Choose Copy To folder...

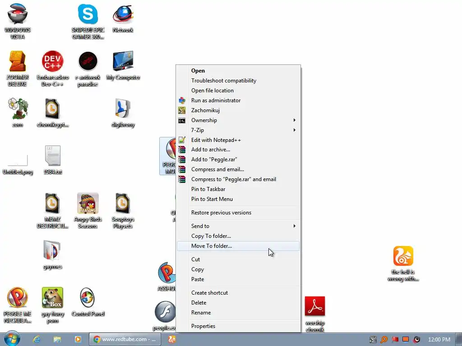(238, 236)
